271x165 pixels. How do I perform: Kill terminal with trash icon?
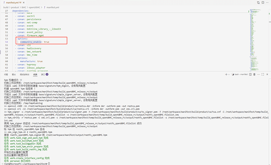click(x=254, y=74)
